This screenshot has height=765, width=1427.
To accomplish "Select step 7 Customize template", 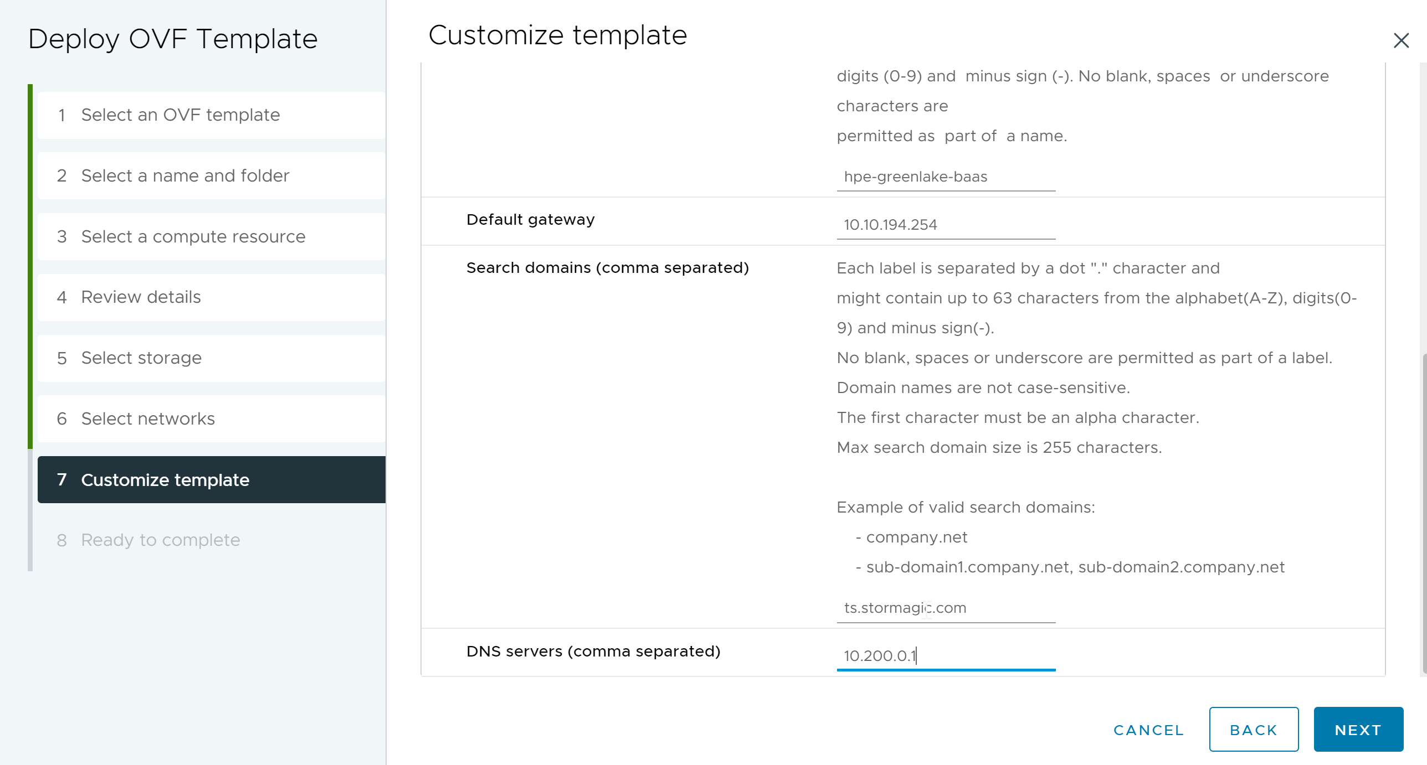I will pyautogui.click(x=212, y=480).
